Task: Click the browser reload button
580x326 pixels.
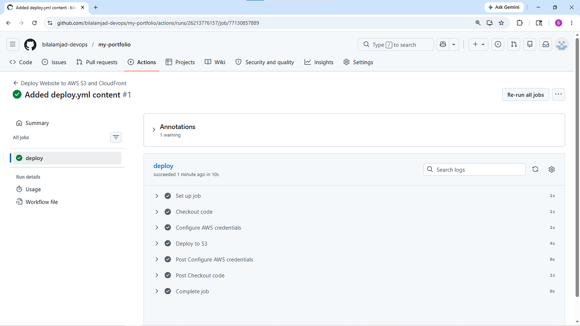Action: [x=34, y=23]
